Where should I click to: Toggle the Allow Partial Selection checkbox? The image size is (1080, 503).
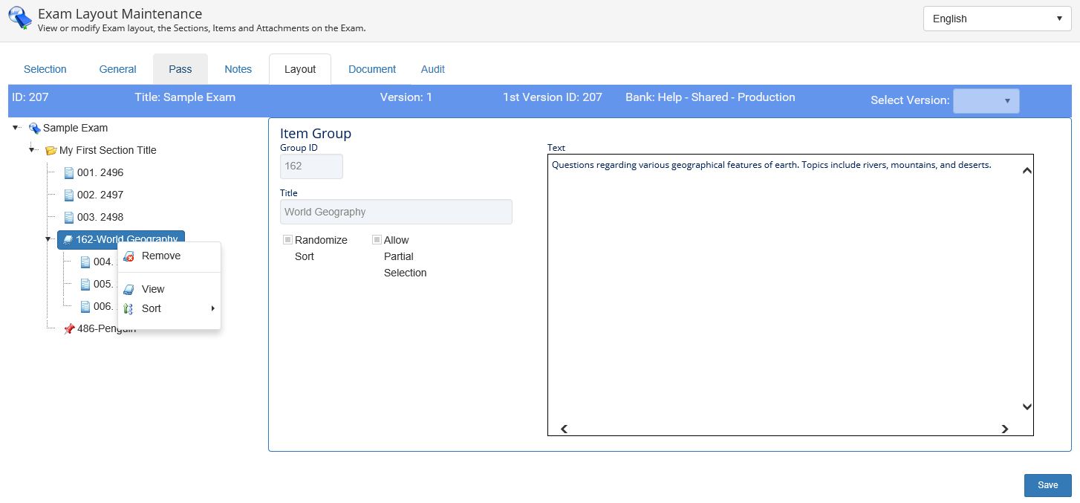(377, 240)
